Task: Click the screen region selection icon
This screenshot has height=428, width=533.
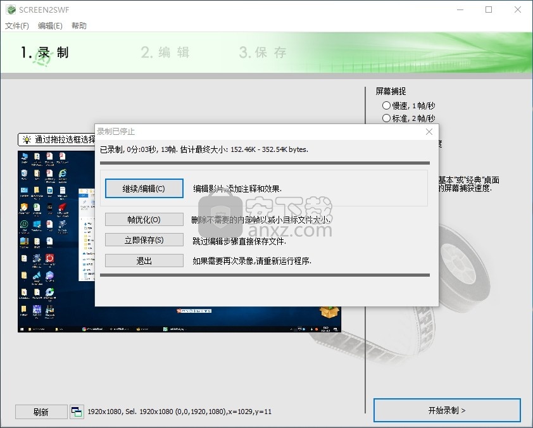Action: click(x=77, y=412)
